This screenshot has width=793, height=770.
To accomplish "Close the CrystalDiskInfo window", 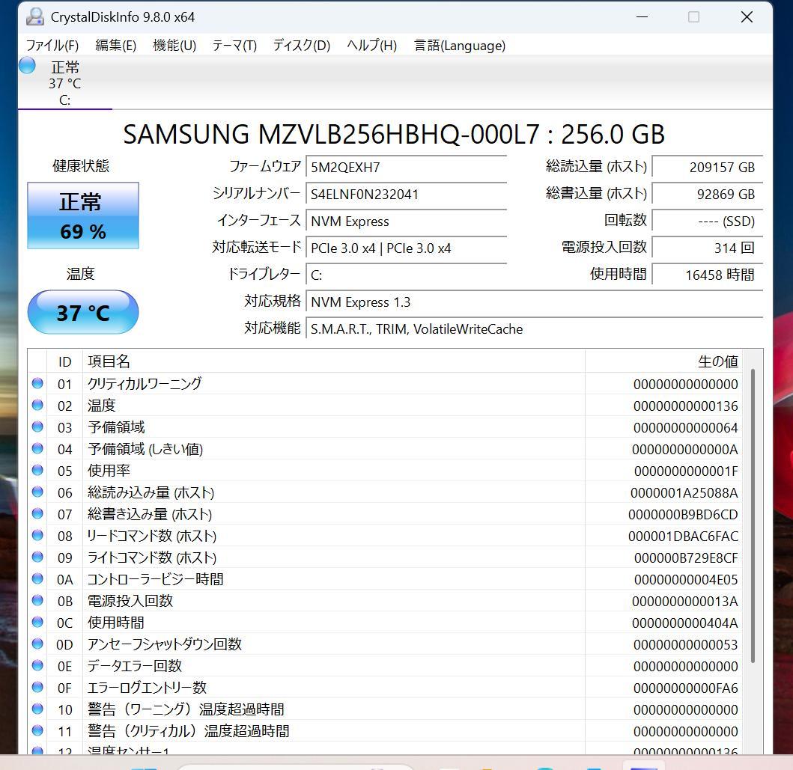I will coord(747,17).
